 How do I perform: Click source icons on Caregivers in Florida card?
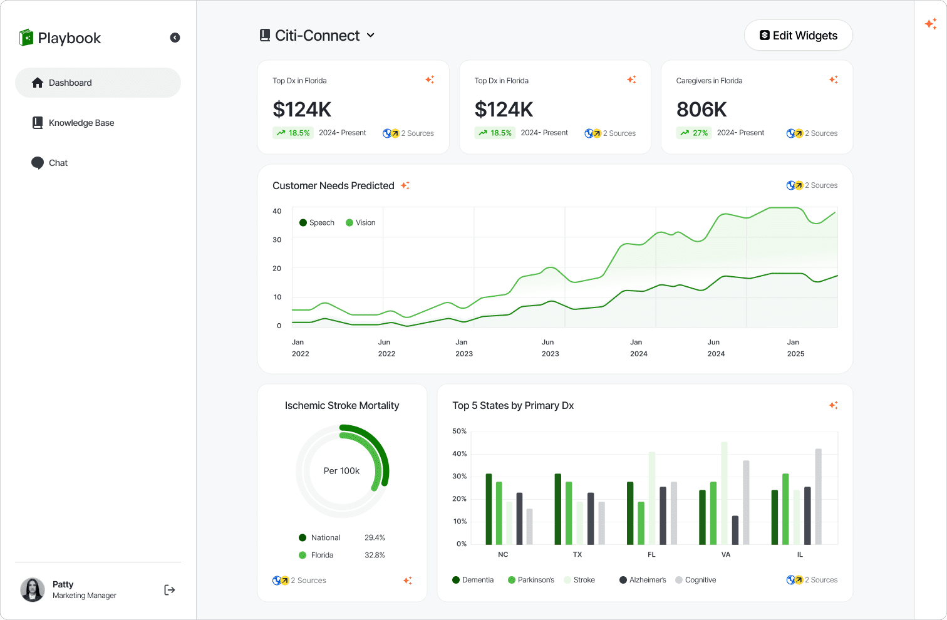click(x=795, y=133)
